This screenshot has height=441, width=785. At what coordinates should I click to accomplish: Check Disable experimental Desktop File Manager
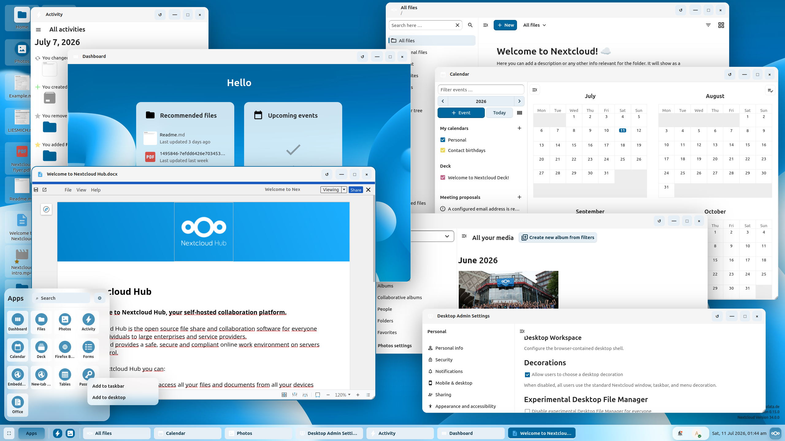coord(527,411)
